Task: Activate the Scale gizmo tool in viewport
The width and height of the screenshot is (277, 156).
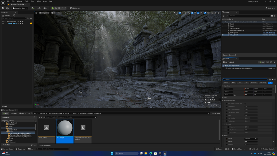Action: click(183, 13)
